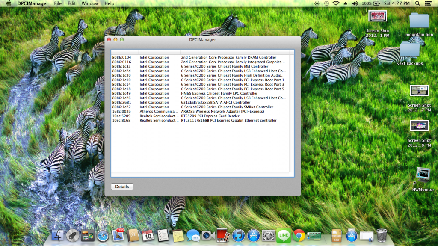Open Mail with 1280 badge

(x=118, y=235)
